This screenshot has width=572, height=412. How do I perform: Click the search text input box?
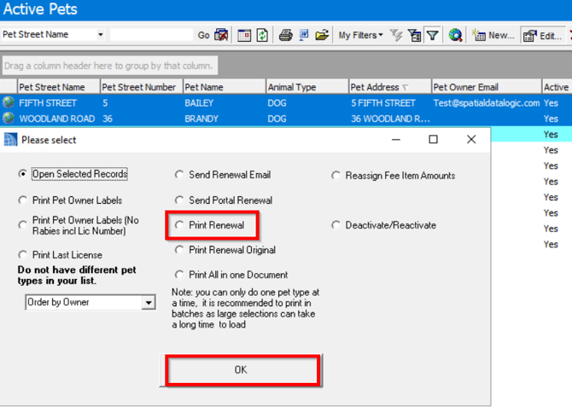[152, 35]
